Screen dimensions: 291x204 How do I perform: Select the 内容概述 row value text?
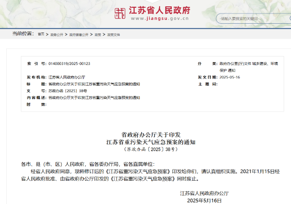pyautogui.click(x=94, y=97)
